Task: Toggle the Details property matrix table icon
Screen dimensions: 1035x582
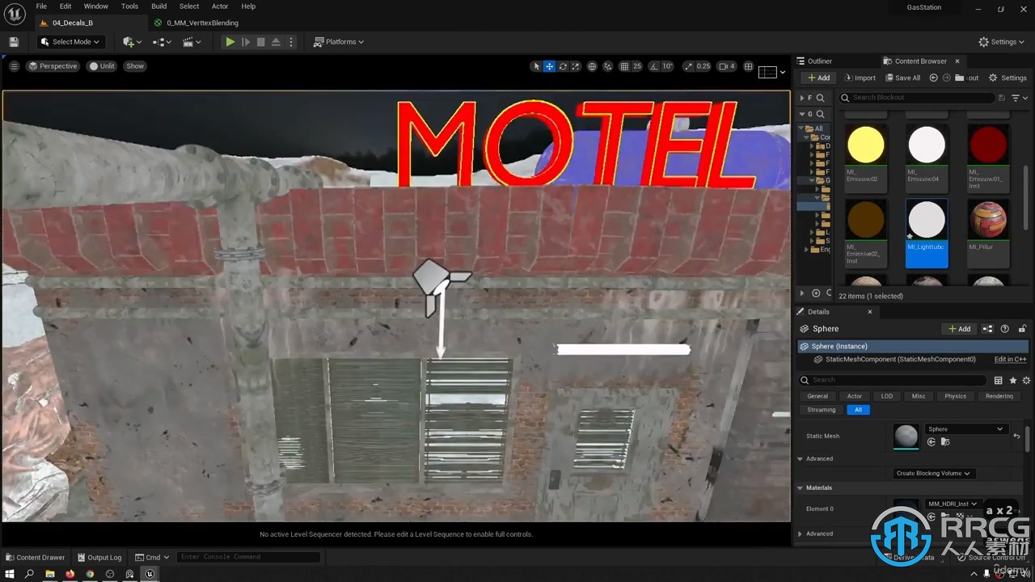Action: (x=999, y=380)
